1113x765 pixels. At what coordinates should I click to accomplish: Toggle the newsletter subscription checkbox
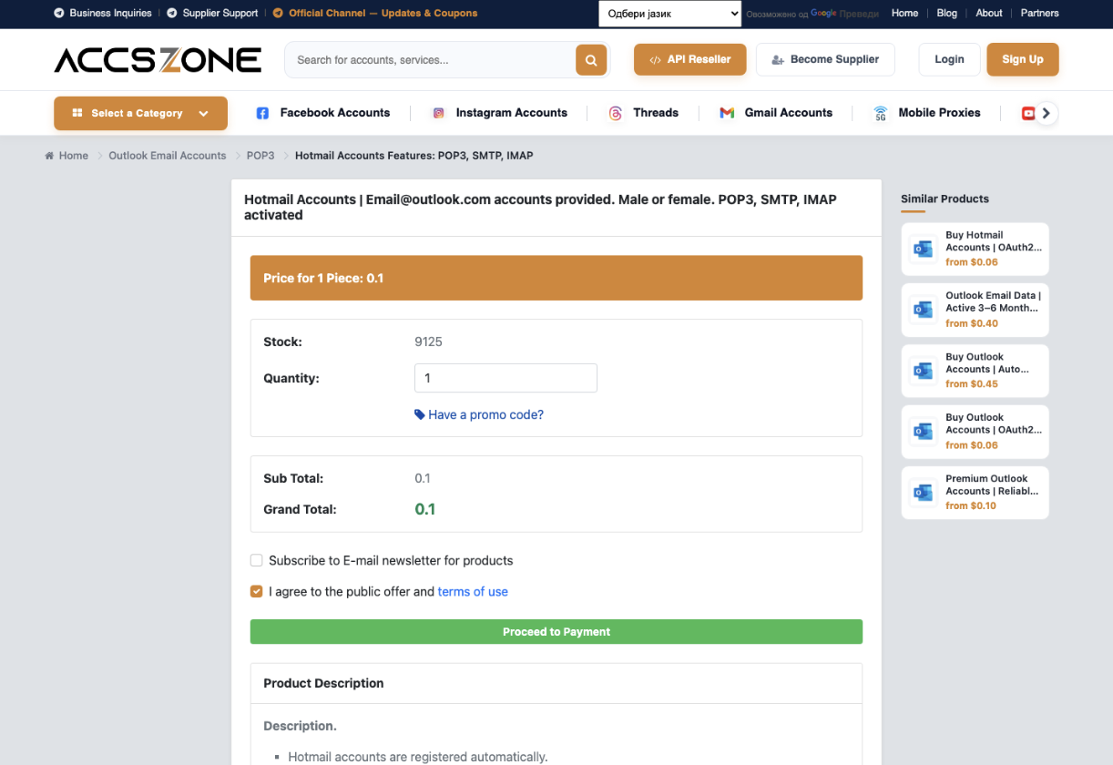[x=257, y=560]
